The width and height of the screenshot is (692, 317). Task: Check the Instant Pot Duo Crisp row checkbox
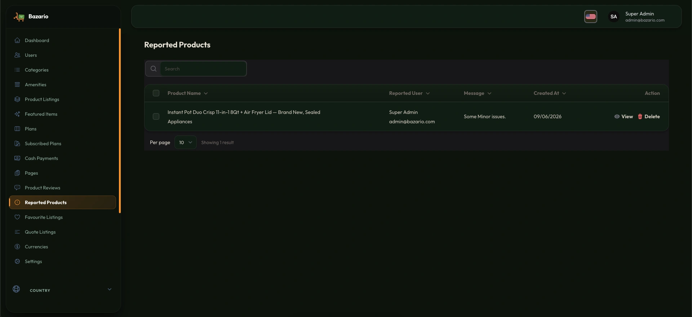click(x=156, y=116)
